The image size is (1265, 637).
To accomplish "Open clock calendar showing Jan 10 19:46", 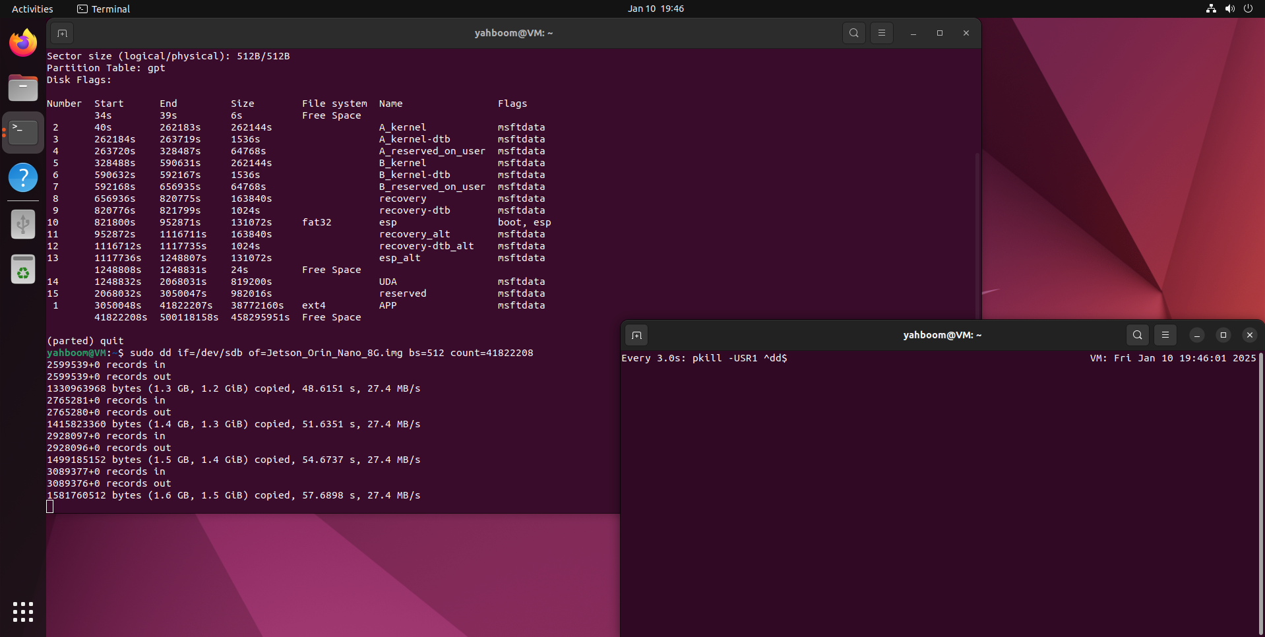I will (656, 9).
